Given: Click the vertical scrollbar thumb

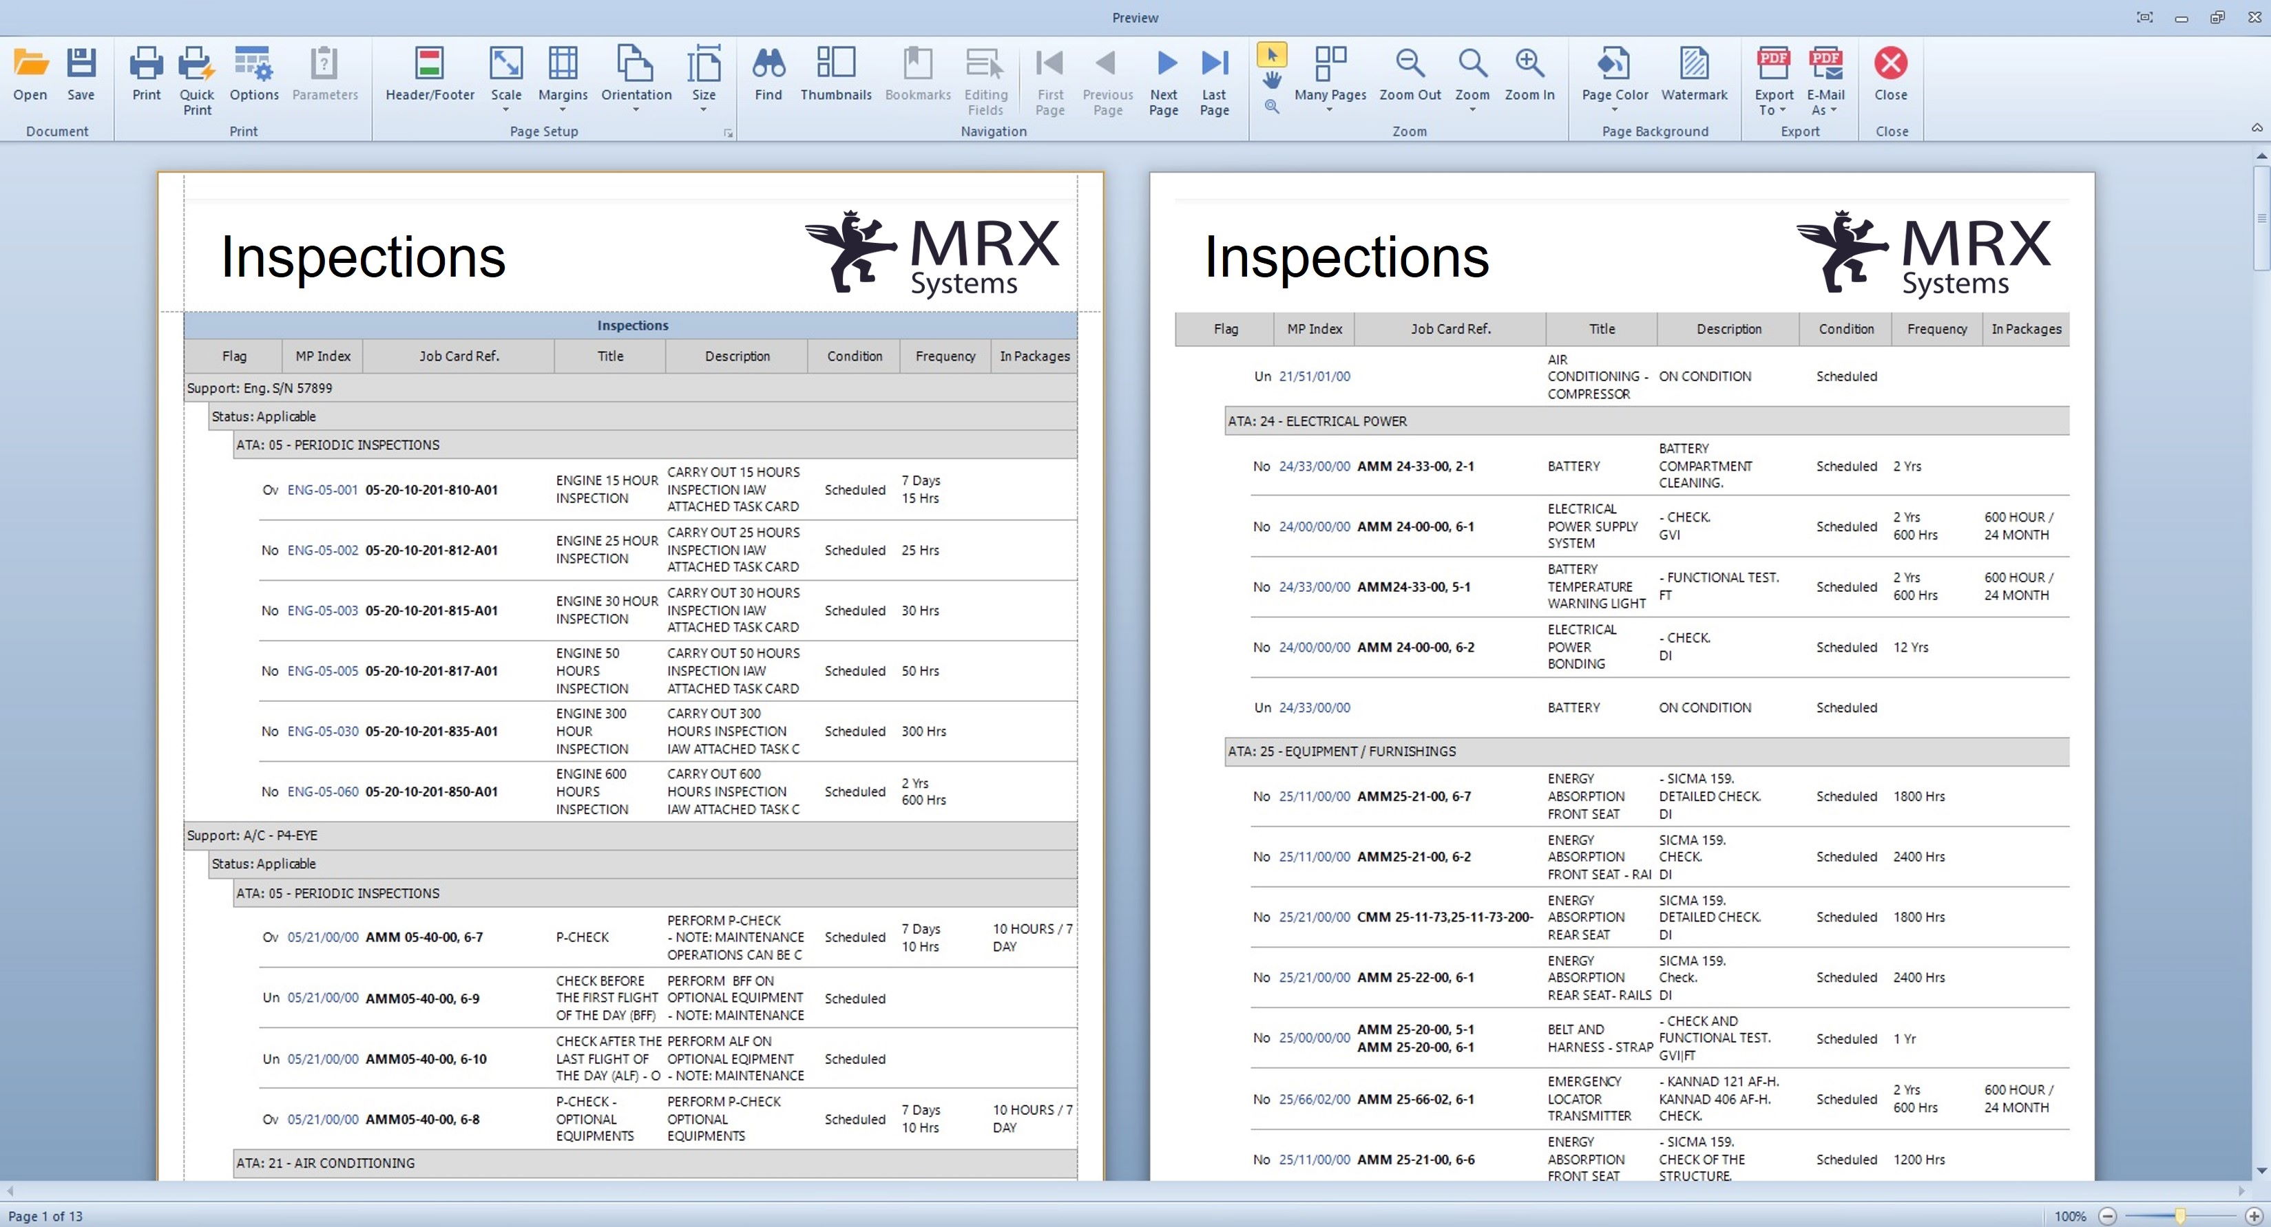Looking at the screenshot, I should pos(2261,217).
